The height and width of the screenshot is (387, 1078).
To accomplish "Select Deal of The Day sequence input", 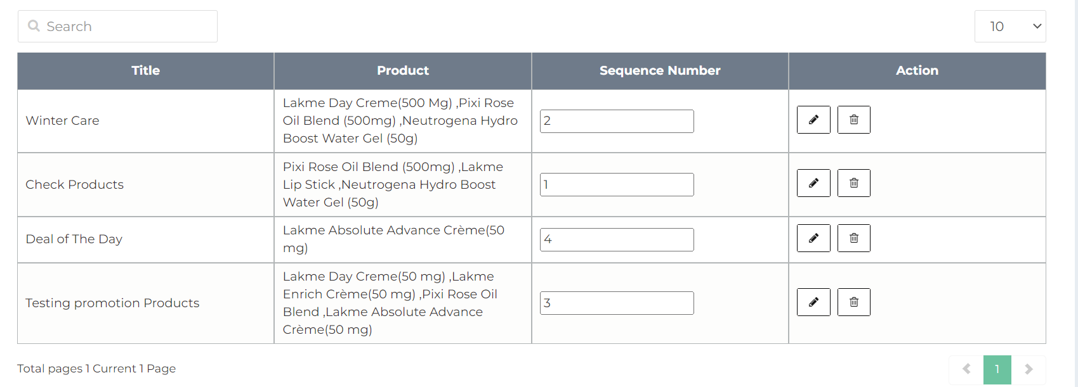I will [617, 239].
